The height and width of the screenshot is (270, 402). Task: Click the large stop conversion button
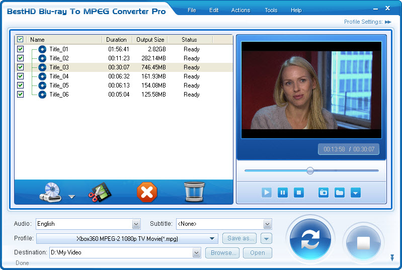pyautogui.click(x=363, y=243)
